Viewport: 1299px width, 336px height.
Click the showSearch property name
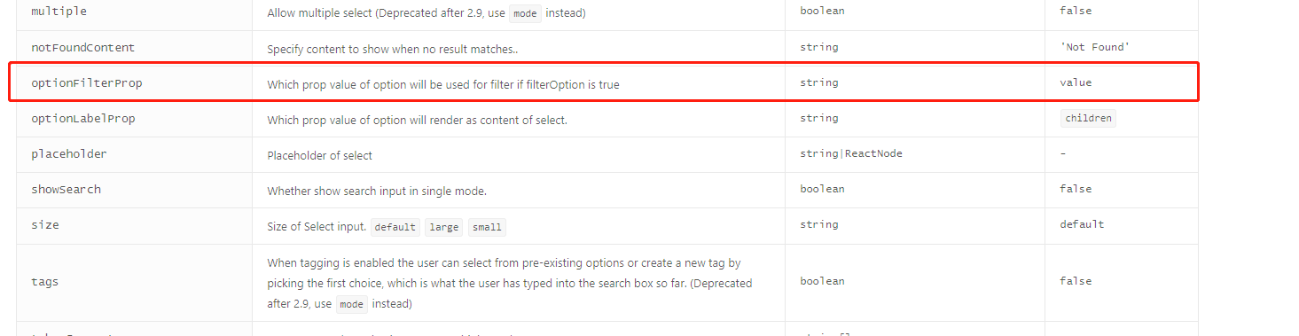click(x=66, y=190)
